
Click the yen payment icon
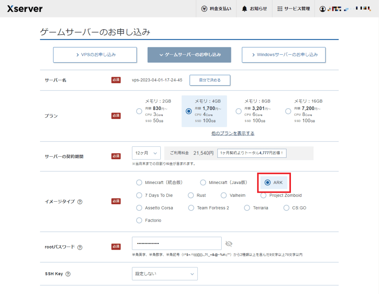[x=204, y=9]
